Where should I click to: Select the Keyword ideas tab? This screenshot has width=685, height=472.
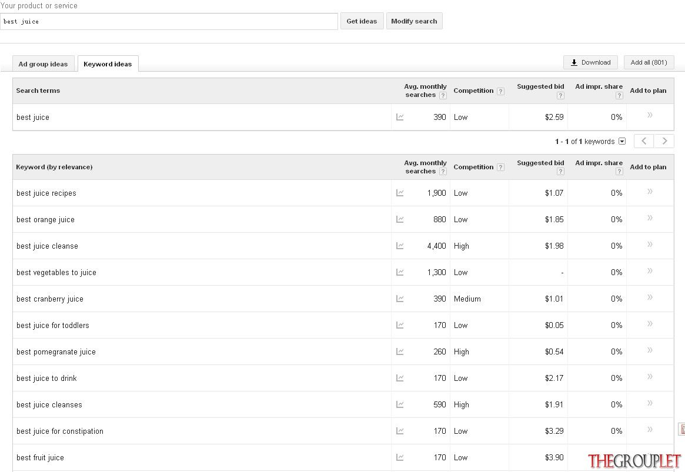[x=108, y=63]
